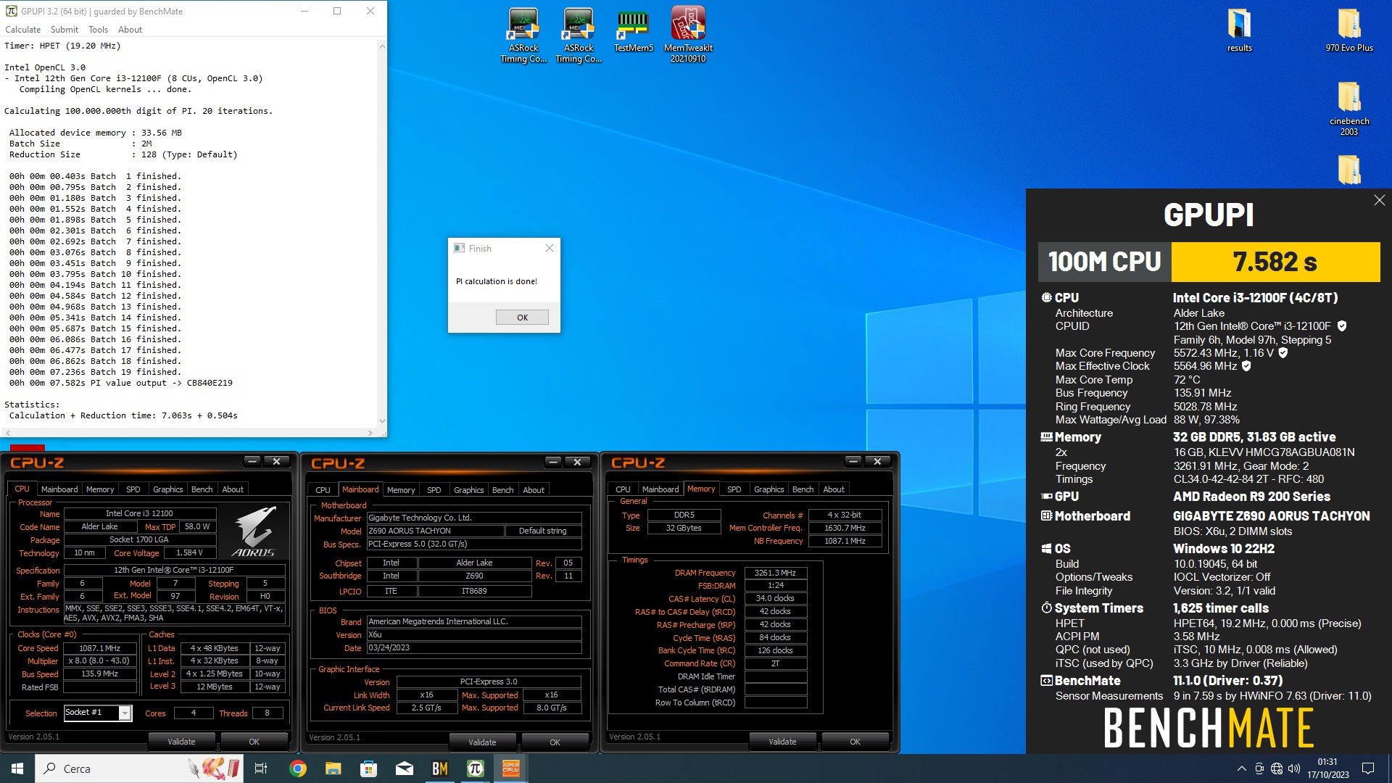Open File Explorer from the taskbar
This screenshot has width=1392, height=783.
(x=333, y=768)
